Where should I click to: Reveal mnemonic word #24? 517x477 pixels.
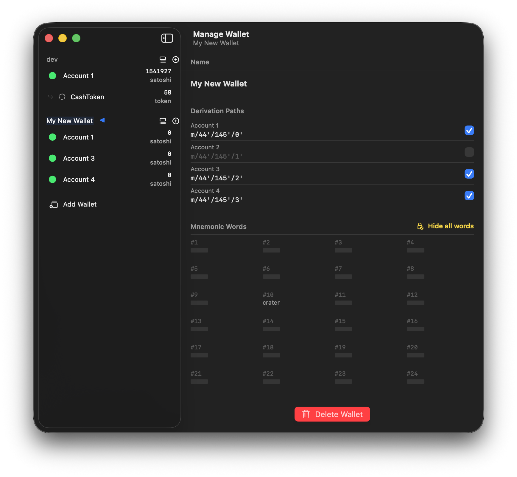pyautogui.click(x=415, y=382)
